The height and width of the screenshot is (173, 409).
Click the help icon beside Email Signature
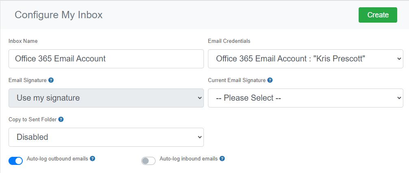click(x=51, y=80)
